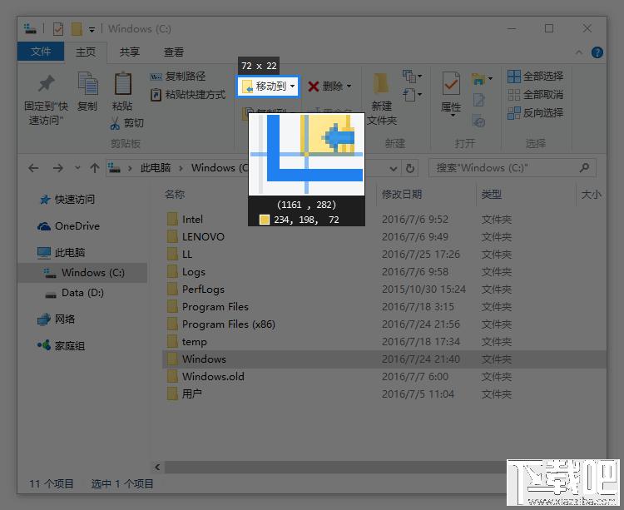
Task: Expand address bar history dropdown
Action: click(x=394, y=169)
